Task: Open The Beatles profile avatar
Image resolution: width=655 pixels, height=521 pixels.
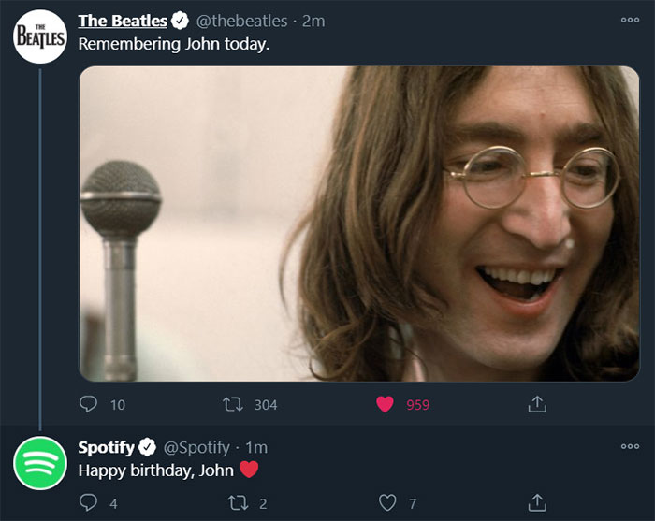Action: 40,37
